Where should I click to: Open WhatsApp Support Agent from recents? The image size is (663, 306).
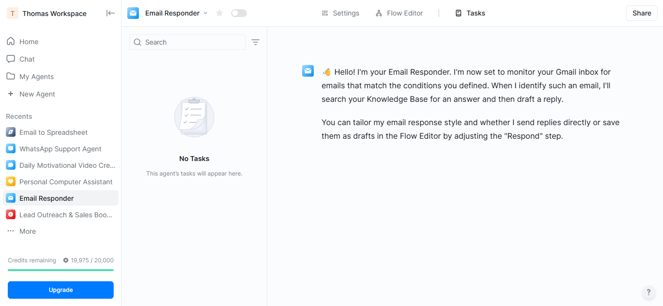[x=60, y=149]
